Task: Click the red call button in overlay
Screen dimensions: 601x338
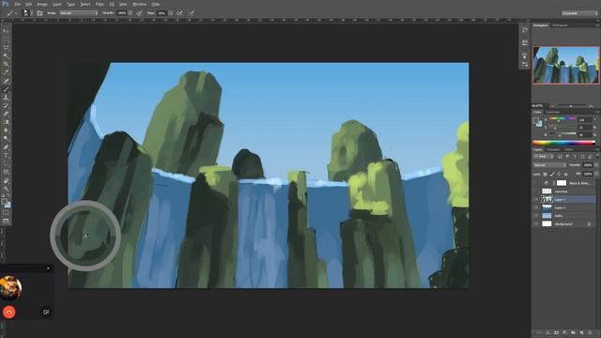Action: pos(9,312)
